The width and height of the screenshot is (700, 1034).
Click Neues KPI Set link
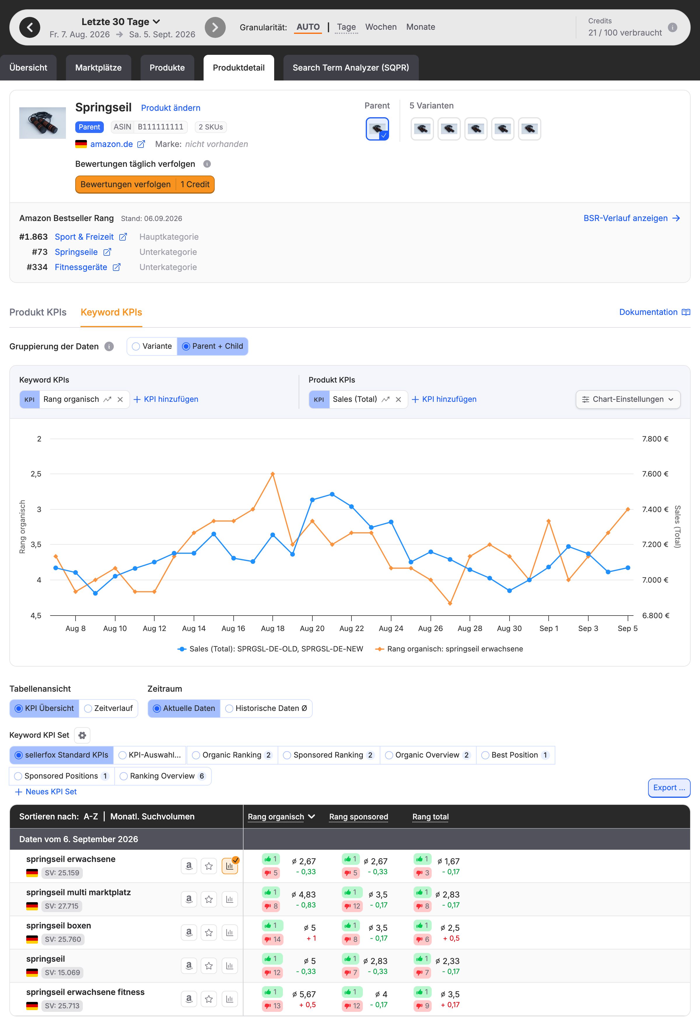pos(46,791)
